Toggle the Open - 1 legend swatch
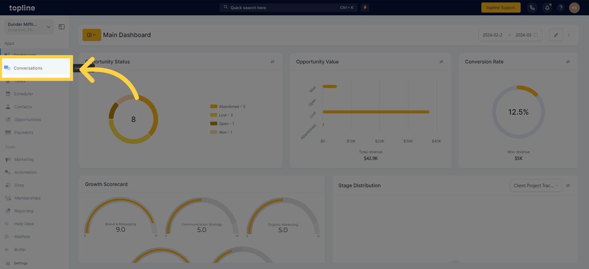The image size is (589, 269). click(214, 123)
